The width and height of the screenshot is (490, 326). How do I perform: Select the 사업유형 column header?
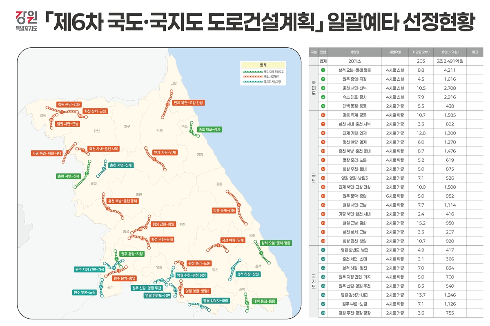tap(395, 52)
